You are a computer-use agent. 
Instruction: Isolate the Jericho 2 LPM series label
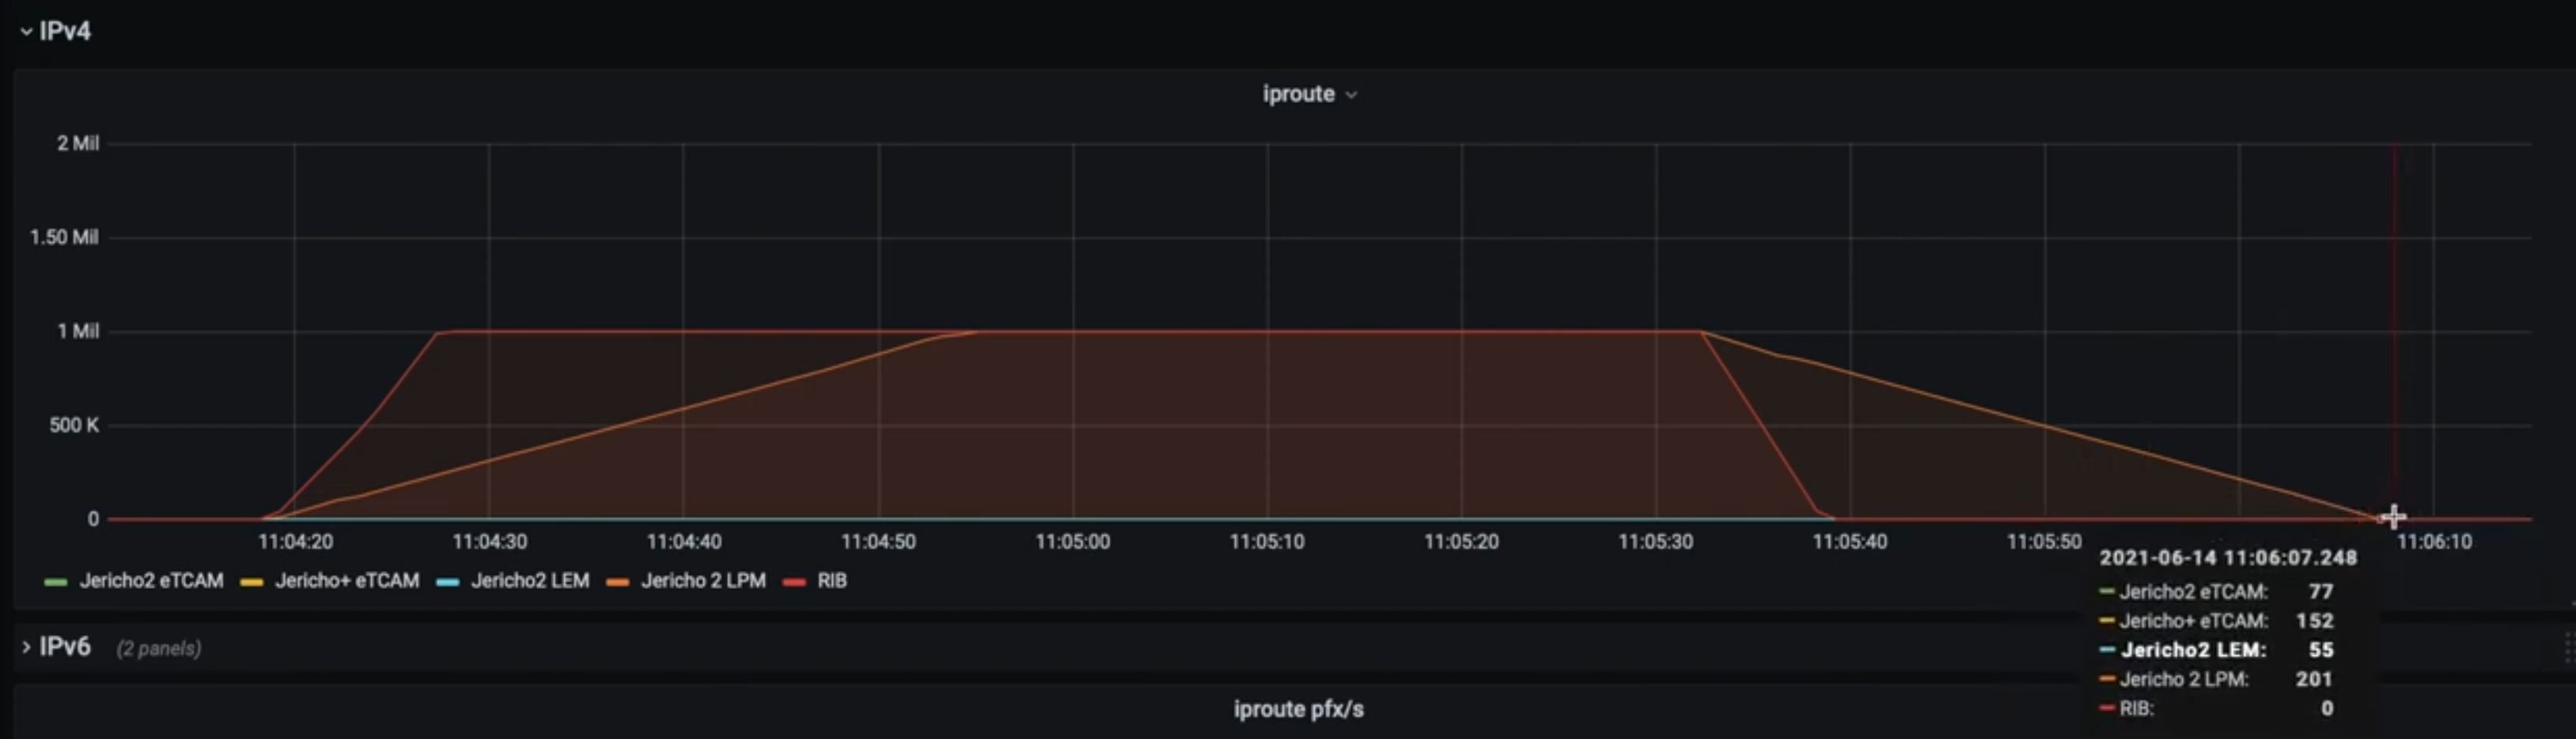click(x=703, y=581)
